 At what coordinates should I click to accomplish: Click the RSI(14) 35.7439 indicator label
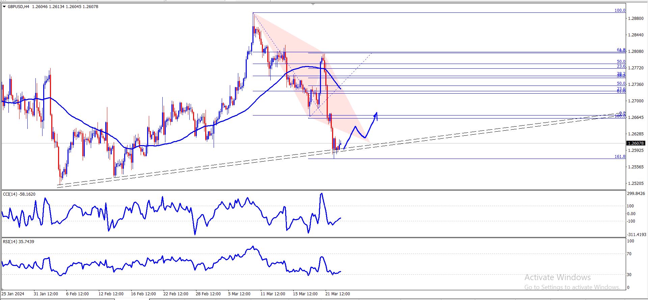coord(19,242)
